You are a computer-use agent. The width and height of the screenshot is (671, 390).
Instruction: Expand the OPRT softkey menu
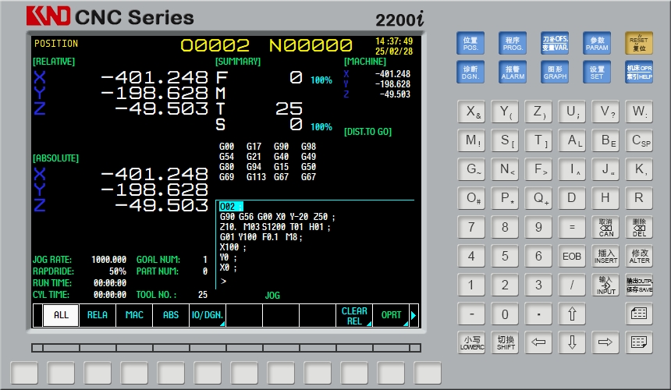(x=391, y=315)
